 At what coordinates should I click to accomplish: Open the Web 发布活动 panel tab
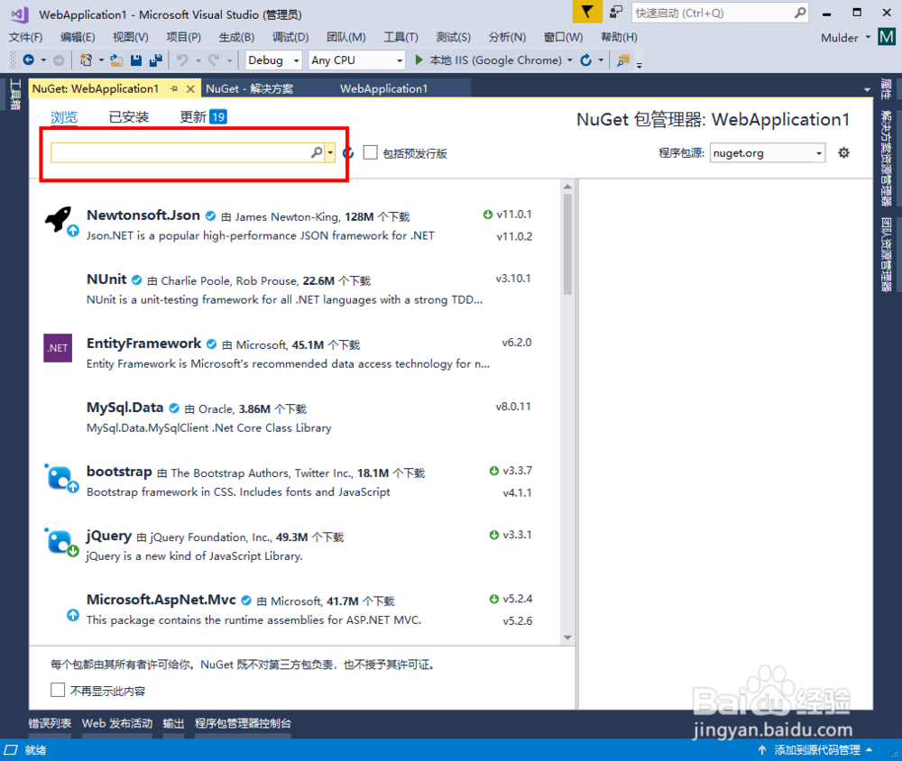[x=116, y=723]
